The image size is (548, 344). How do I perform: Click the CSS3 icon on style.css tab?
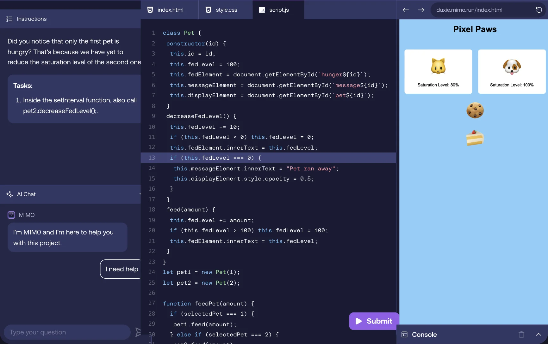coord(208,10)
